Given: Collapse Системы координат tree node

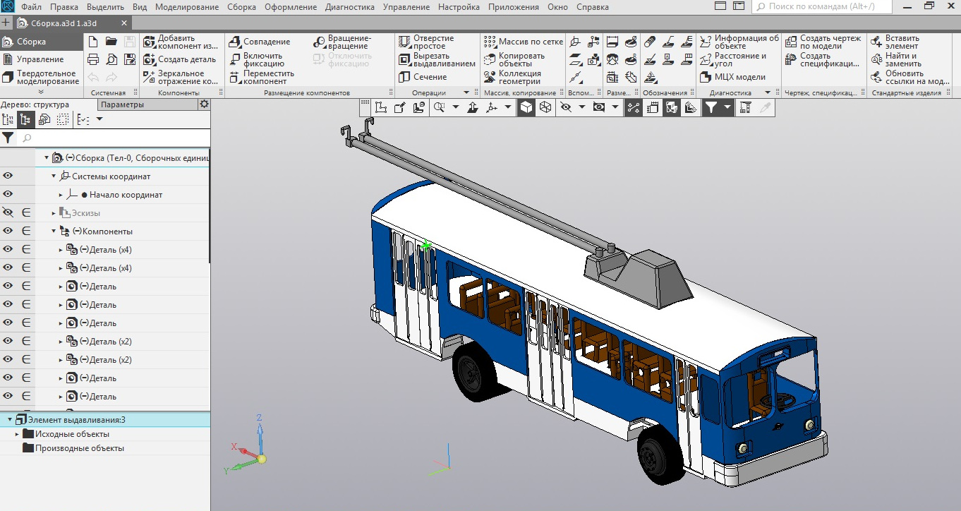Looking at the screenshot, I should point(54,176).
